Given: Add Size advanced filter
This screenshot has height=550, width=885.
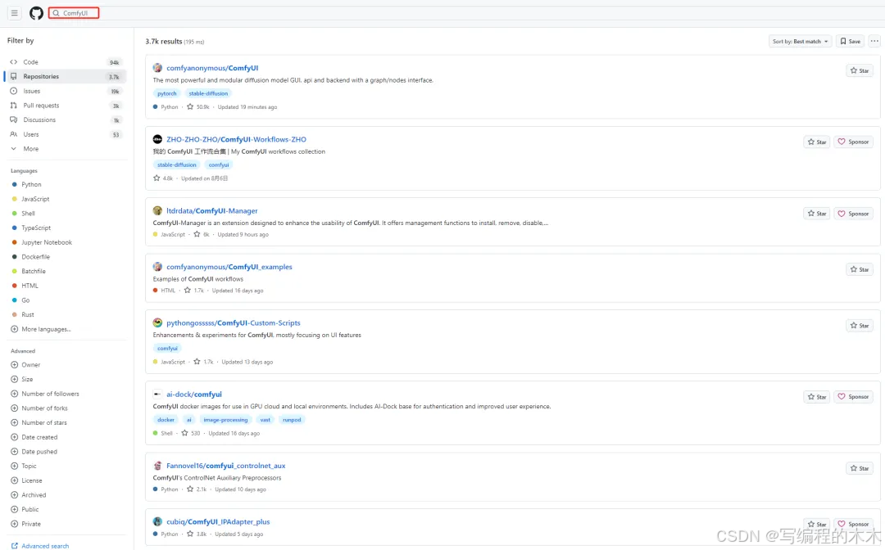Looking at the screenshot, I should pos(22,379).
